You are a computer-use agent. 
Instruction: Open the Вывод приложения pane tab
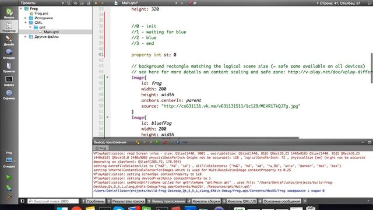(x=166, y=201)
